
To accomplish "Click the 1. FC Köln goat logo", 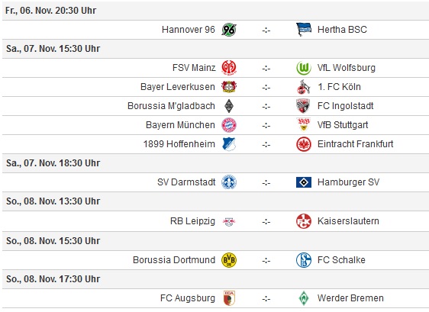I will click(304, 87).
